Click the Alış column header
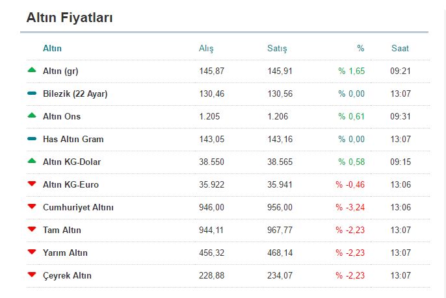 [x=206, y=49]
